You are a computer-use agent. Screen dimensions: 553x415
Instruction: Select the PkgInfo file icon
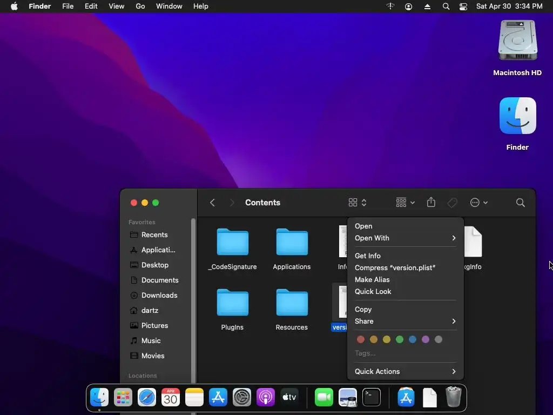[x=473, y=242]
